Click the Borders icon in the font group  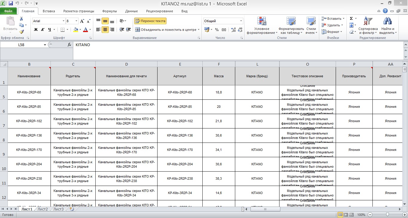pyautogui.click(x=62, y=30)
